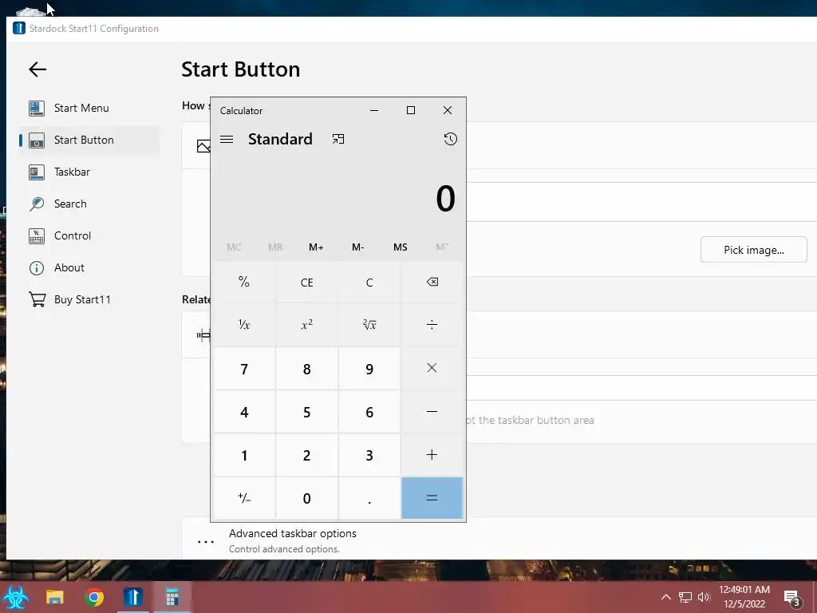Click the M- memory subtract button

pos(358,247)
